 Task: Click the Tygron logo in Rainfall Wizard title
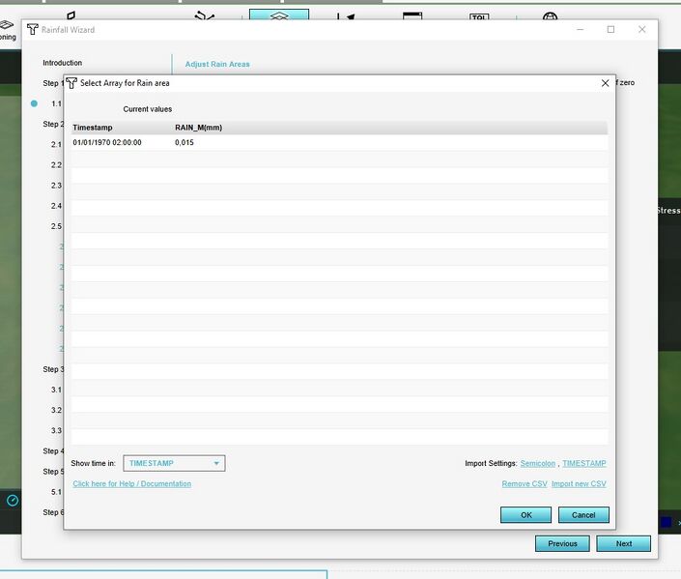pos(33,30)
